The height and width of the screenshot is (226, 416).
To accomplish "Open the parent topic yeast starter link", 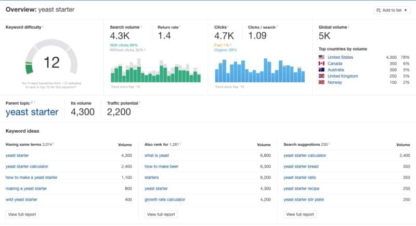I will tap(32, 112).
